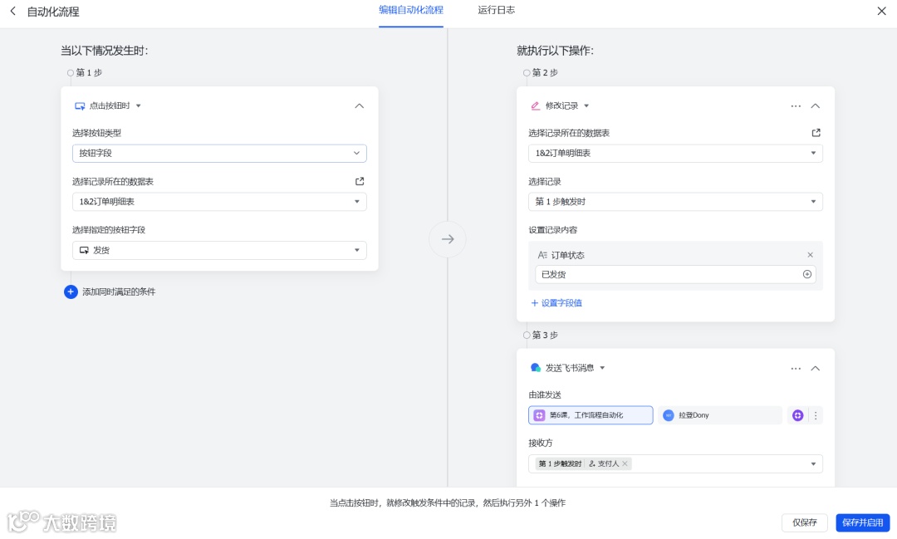Open data table link icon in step 1

tap(360, 181)
